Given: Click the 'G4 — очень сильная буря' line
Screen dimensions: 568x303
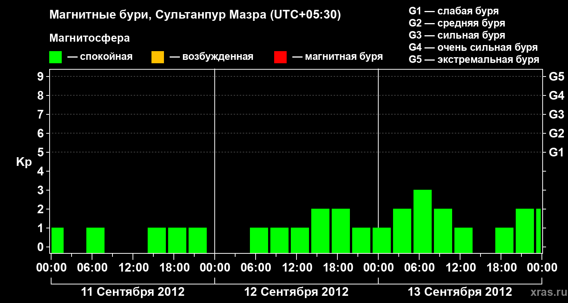Looking at the screenshot, I should point(473,47).
